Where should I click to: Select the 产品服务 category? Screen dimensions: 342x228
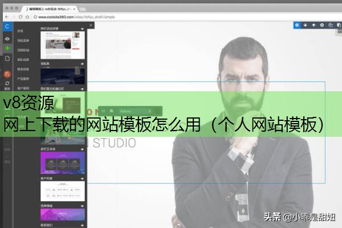point(23,79)
